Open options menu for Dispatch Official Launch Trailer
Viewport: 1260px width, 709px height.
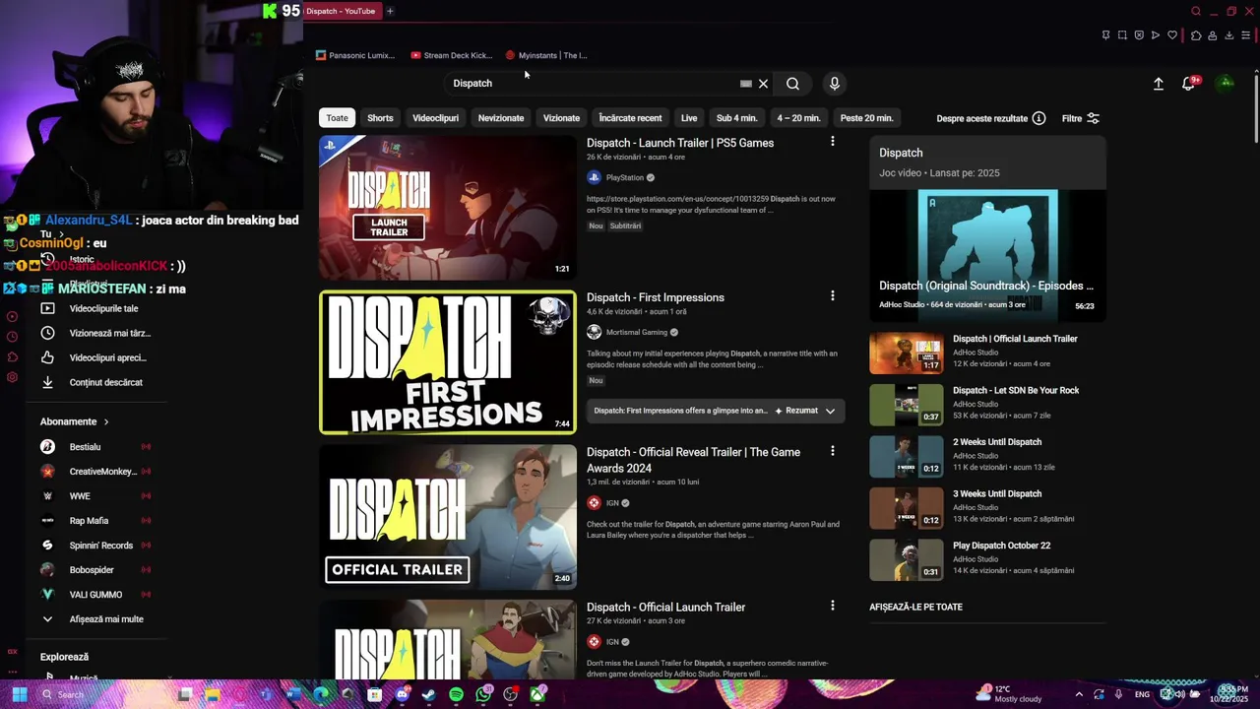click(833, 606)
